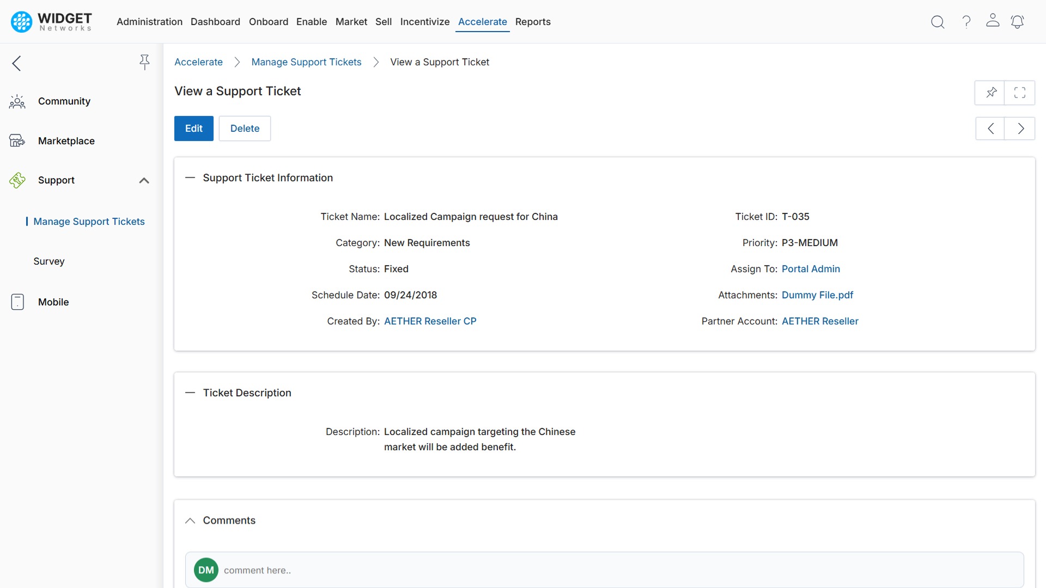Collapse the Support Ticket Information section

click(190, 177)
